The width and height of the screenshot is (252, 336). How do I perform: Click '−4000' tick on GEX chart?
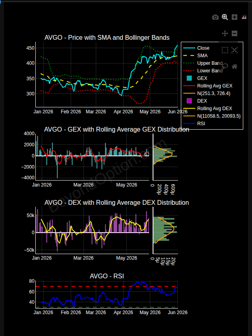coord(28,178)
